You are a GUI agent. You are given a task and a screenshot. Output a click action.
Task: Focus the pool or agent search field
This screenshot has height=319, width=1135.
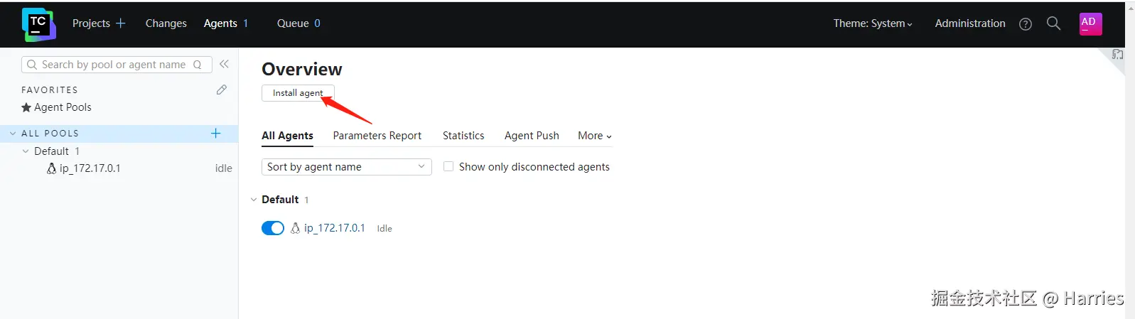pos(117,65)
